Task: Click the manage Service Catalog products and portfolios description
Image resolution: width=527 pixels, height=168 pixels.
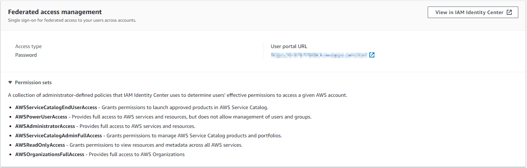Action: click(194, 135)
